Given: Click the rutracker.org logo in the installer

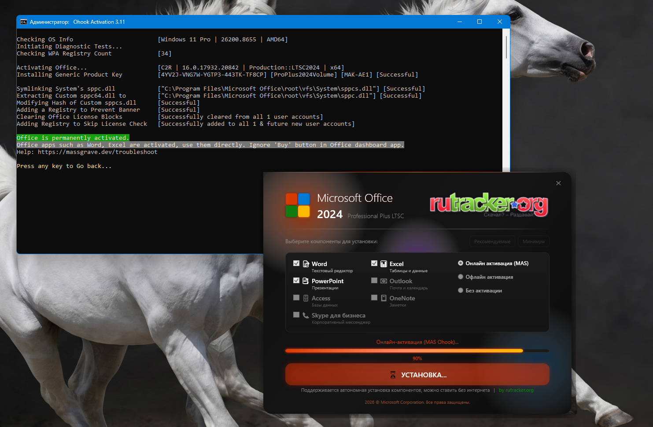Looking at the screenshot, I should pos(489,204).
